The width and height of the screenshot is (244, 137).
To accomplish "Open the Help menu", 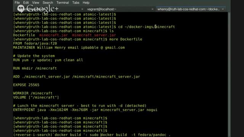I will 86,3.
